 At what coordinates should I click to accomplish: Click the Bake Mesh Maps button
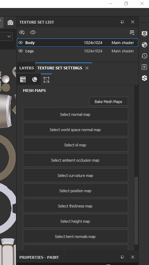[108, 101]
